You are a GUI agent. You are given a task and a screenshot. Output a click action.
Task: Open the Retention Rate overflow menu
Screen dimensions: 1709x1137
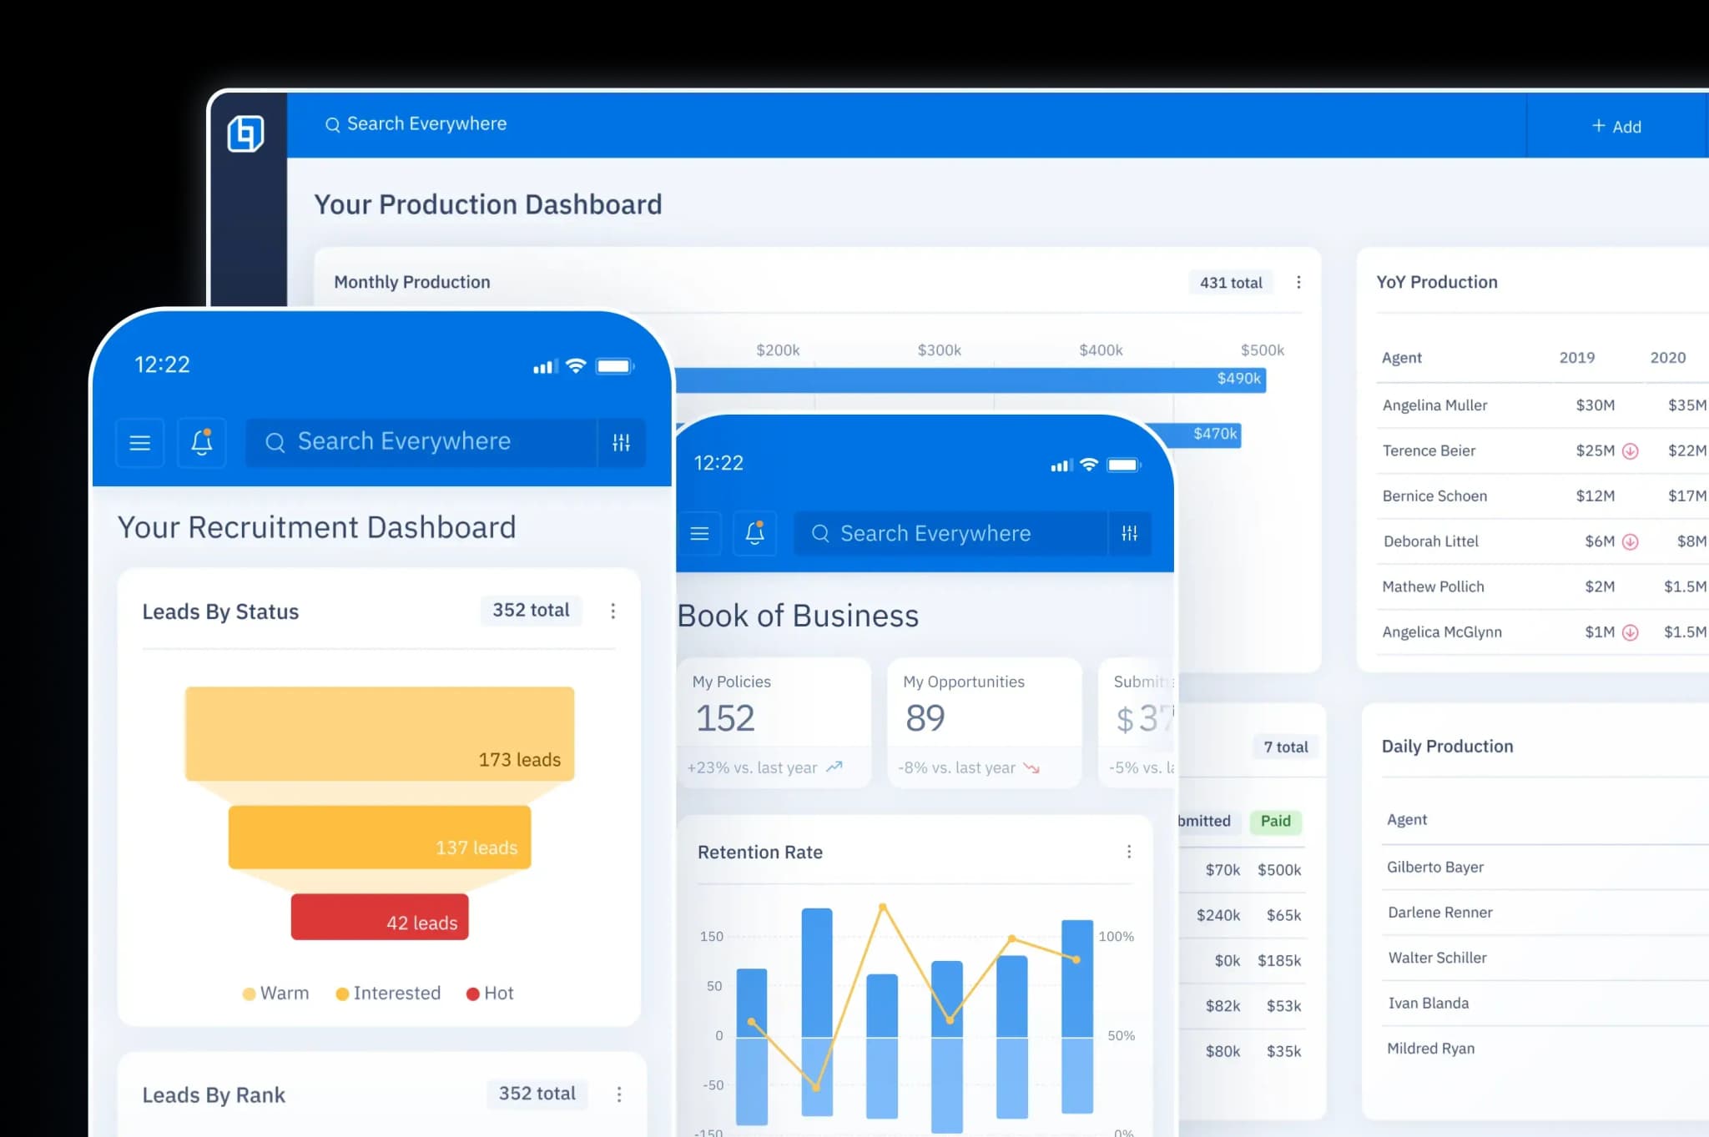[1129, 852]
